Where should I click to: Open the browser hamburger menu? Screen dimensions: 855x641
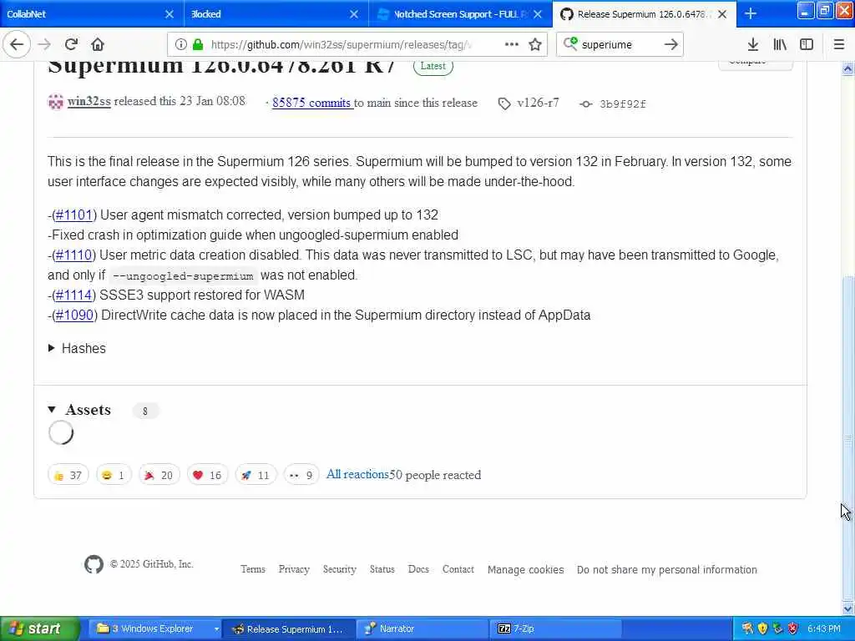click(x=839, y=44)
